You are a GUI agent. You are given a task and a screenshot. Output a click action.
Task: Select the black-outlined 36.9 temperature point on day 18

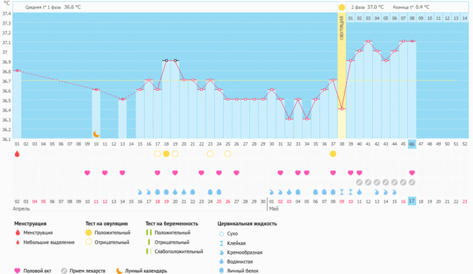tap(166, 61)
